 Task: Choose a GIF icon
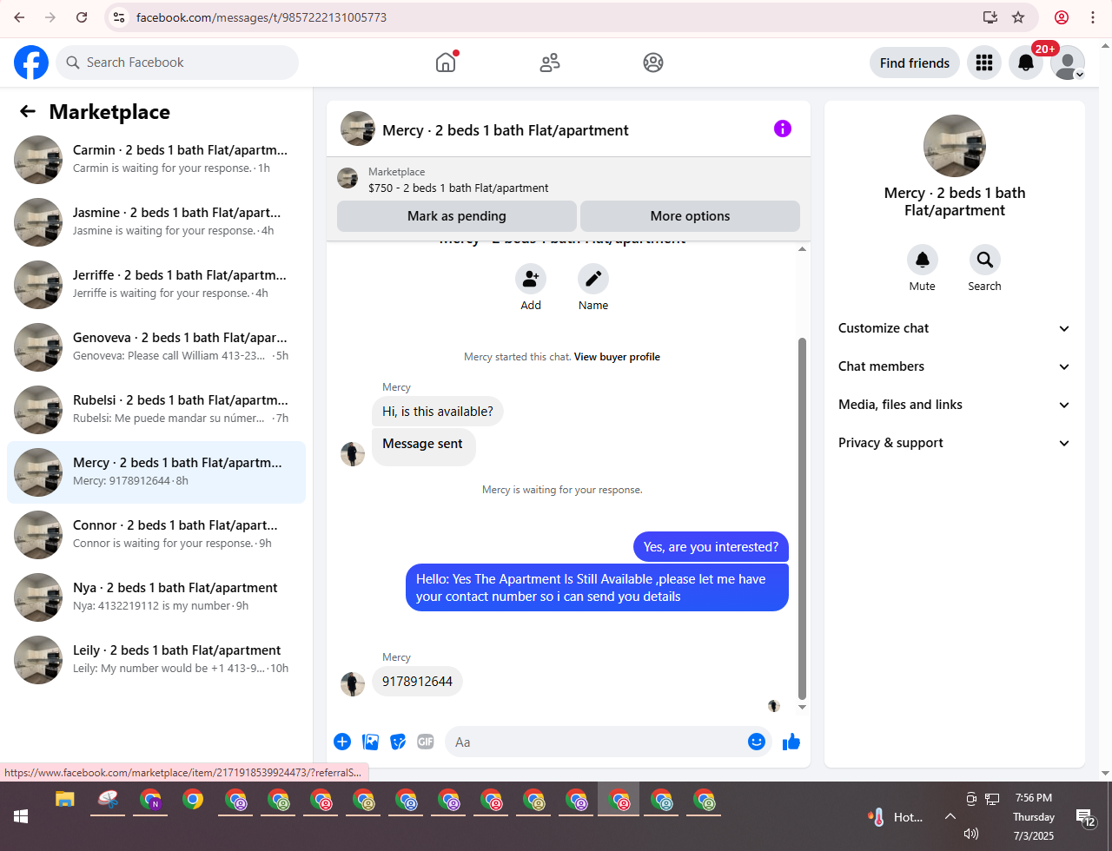point(426,742)
